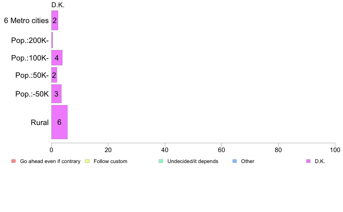Click the 6 Metro cities axis label
The image size is (343, 212).
coord(26,20)
